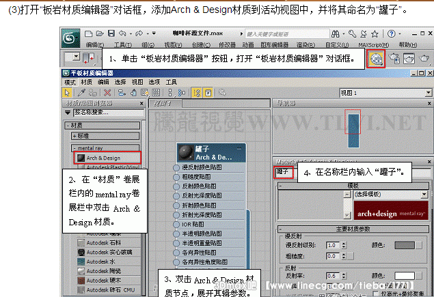434x297 pixels.
Task: Open the 工具 menu in material editor
Action: [x=171, y=82]
